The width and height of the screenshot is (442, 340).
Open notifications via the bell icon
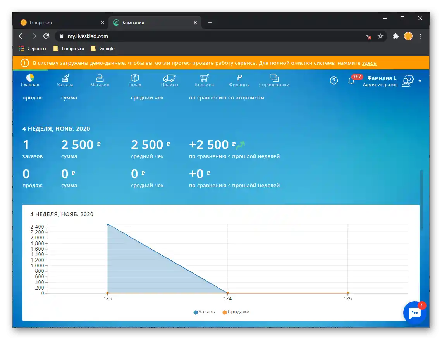tap(352, 82)
